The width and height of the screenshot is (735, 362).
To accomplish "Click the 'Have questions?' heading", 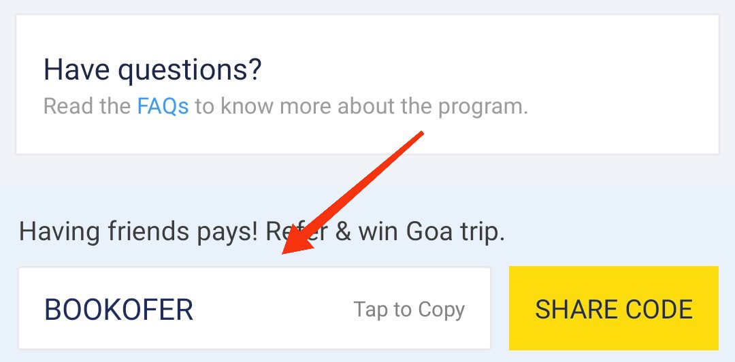I will click(152, 69).
